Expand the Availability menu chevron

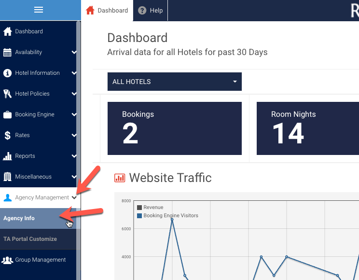(x=74, y=52)
